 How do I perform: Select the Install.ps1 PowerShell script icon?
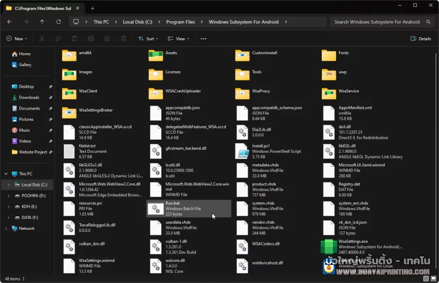(242, 151)
